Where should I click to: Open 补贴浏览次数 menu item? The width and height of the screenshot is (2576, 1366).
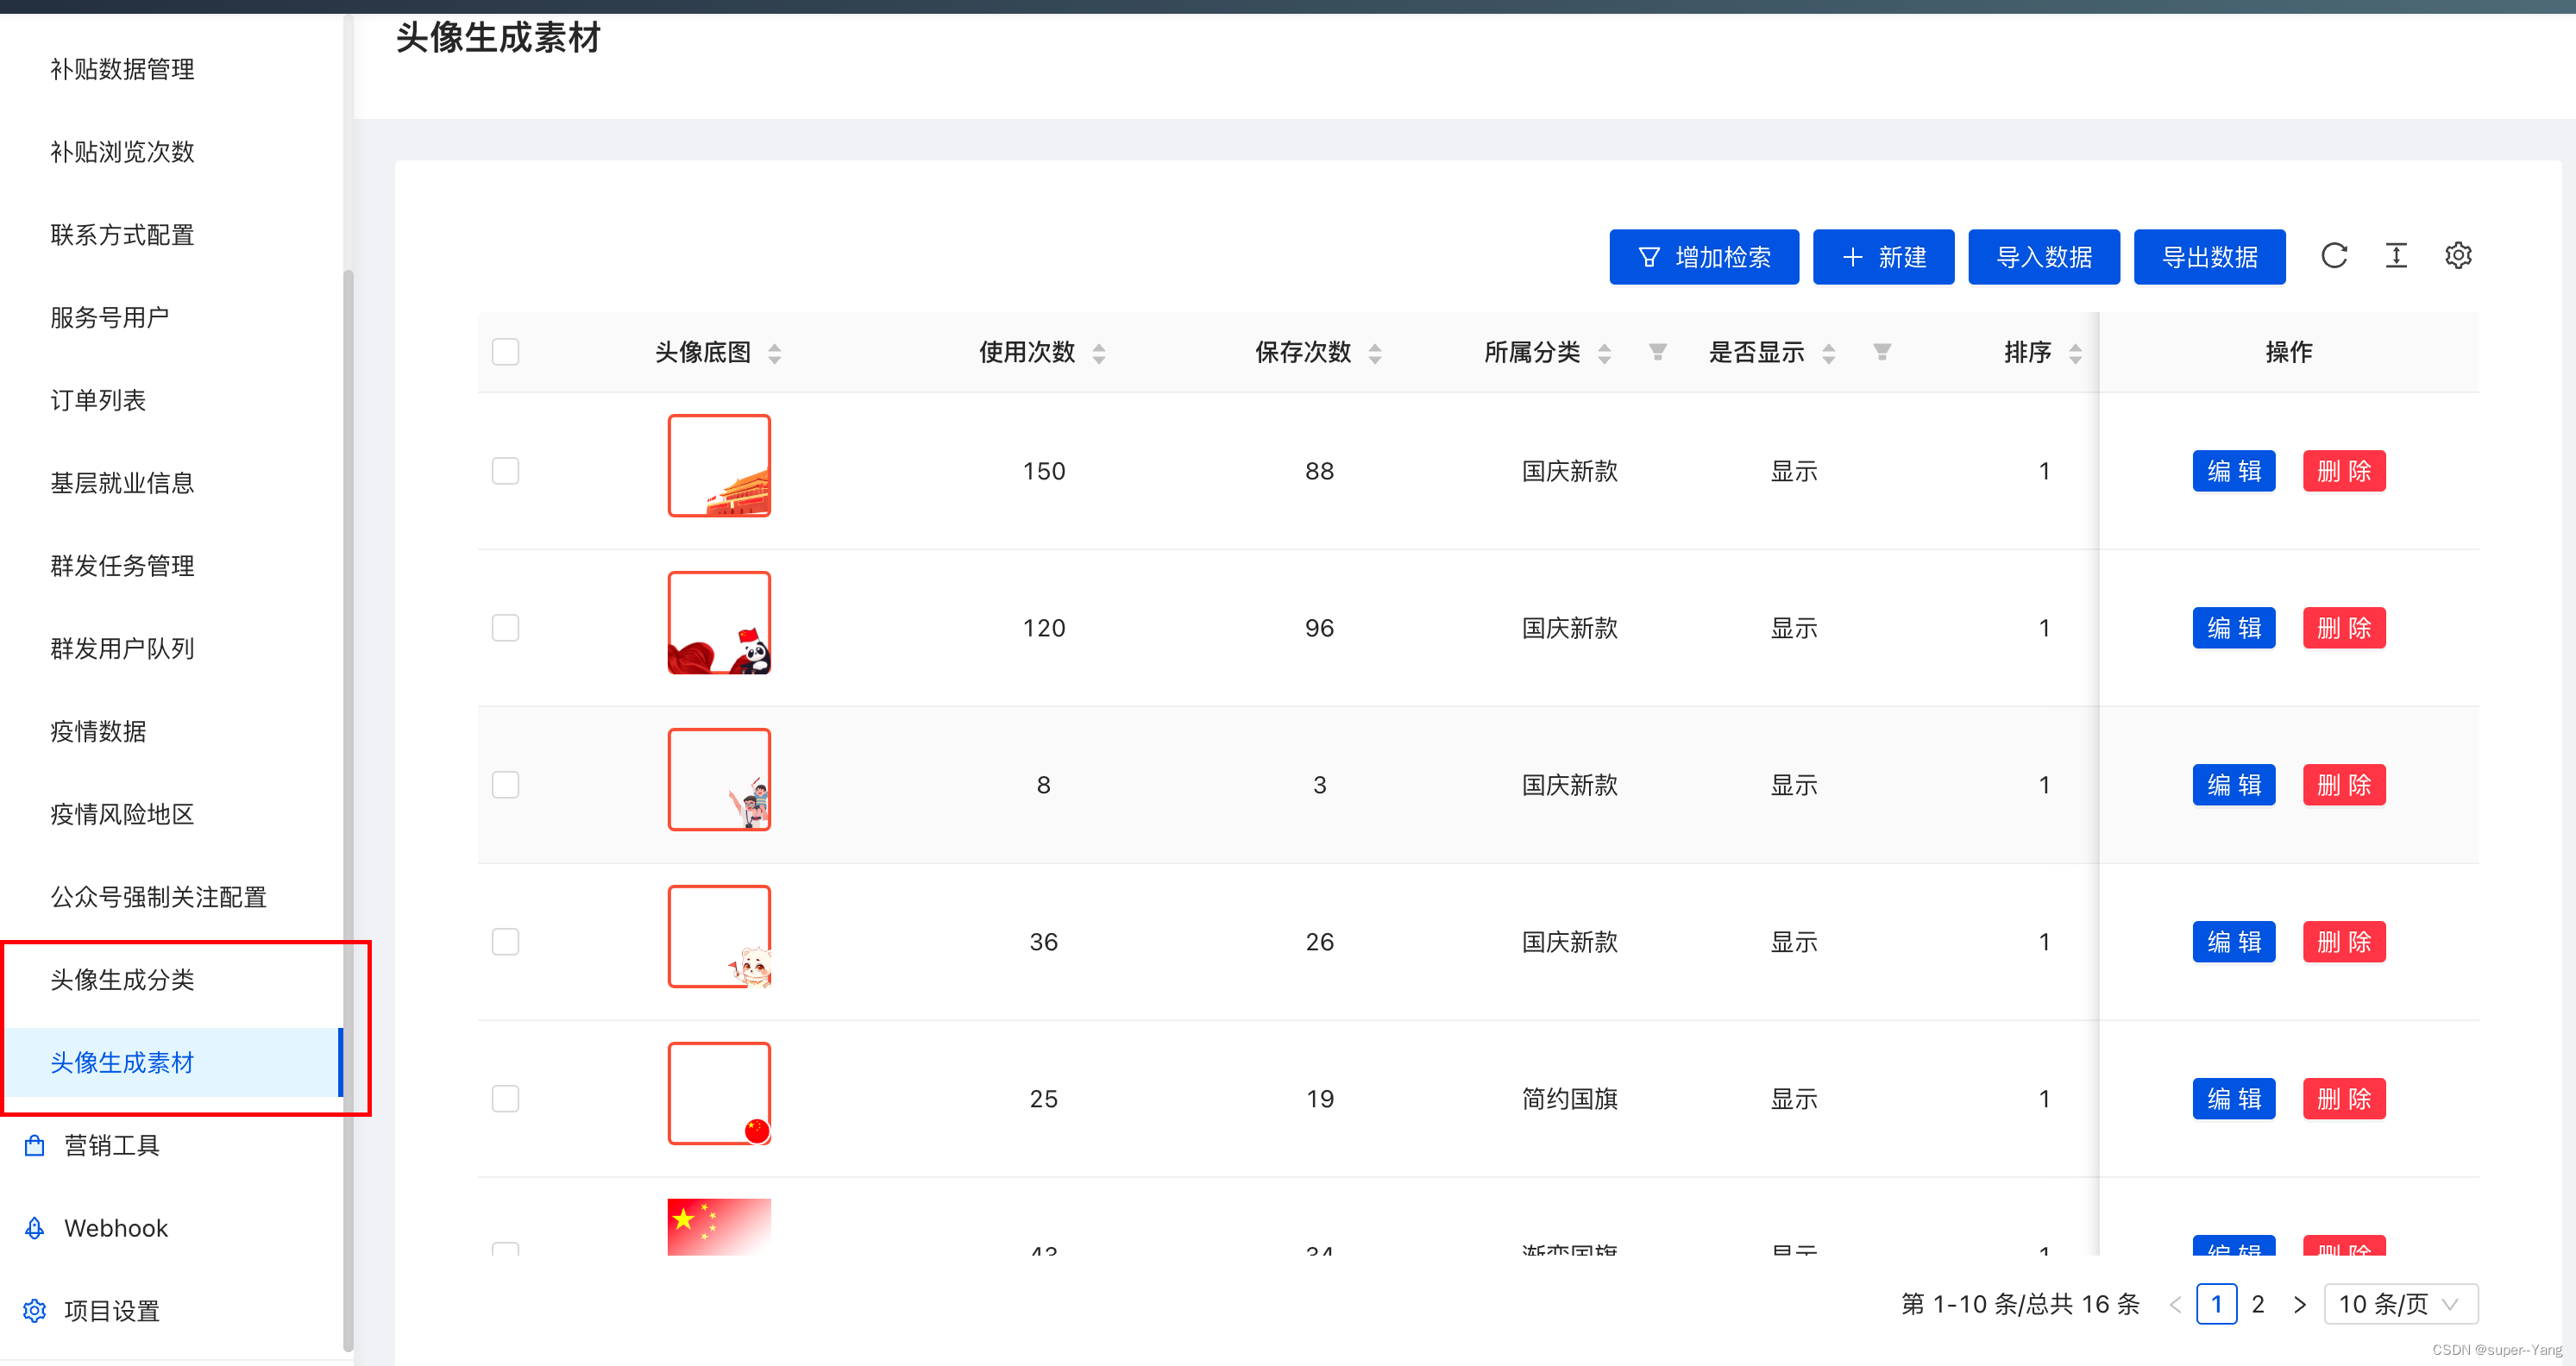pyautogui.click(x=122, y=152)
